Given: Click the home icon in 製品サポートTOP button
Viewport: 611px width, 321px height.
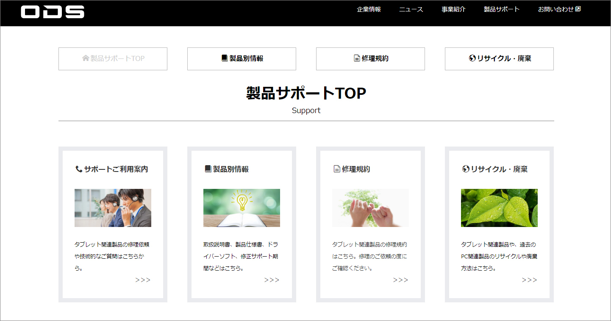Looking at the screenshot, I should click(x=86, y=58).
